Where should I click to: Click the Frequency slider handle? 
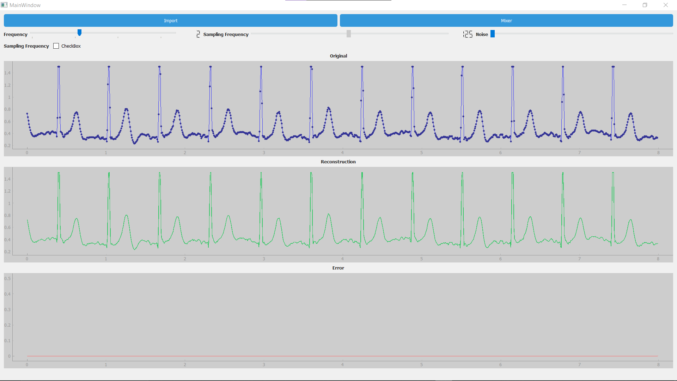(79, 33)
